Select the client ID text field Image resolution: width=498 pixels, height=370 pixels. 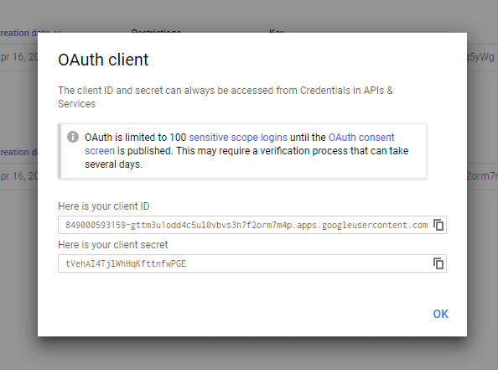point(252,225)
